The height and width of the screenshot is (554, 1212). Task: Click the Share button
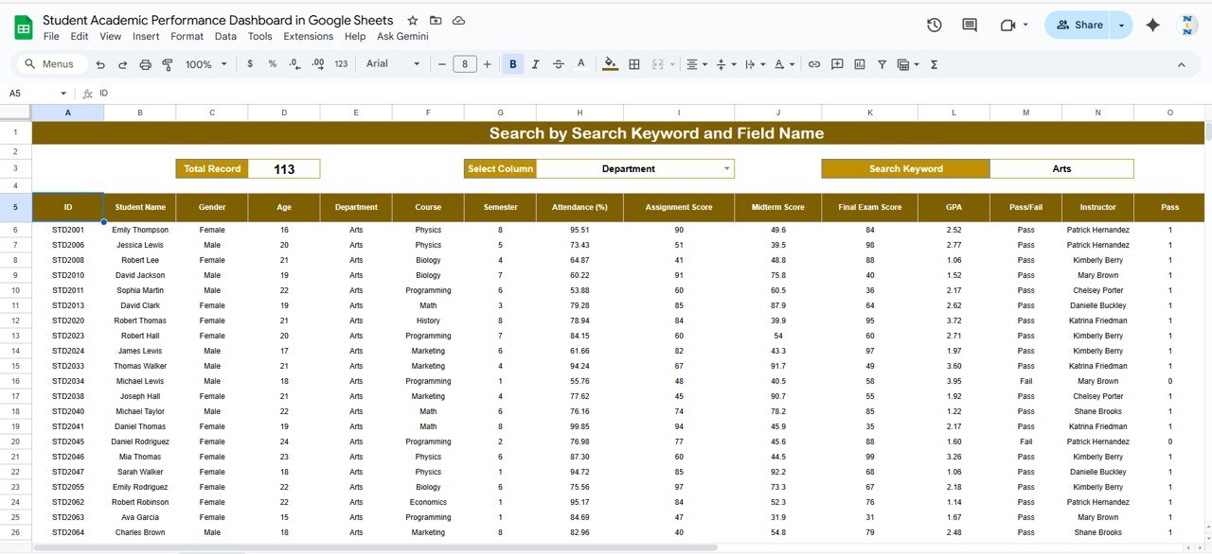pyautogui.click(x=1079, y=26)
